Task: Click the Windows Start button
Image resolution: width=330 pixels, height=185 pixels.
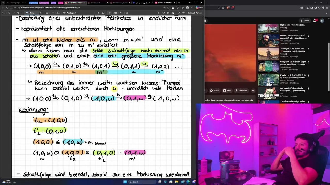Action: (x=125, y=182)
